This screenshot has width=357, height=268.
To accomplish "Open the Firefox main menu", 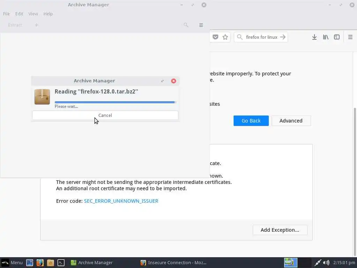I will 350,37.
